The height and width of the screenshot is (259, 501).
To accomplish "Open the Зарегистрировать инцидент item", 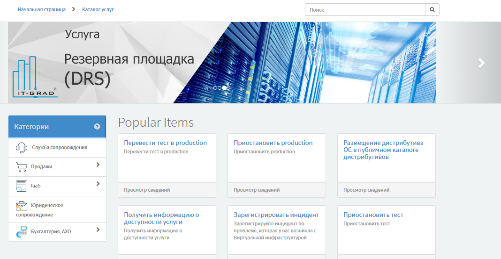I will pyautogui.click(x=276, y=215).
